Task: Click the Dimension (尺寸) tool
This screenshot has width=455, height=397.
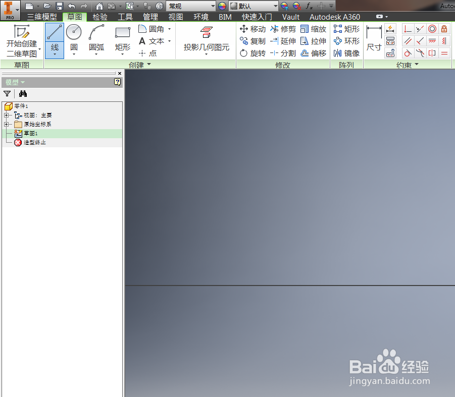Action: click(374, 38)
